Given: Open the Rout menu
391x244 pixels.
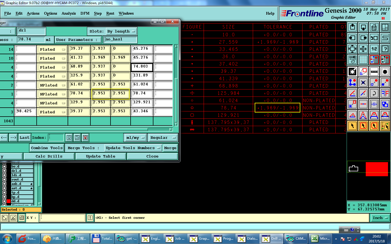Looking at the screenshot, I should pos(110,13).
